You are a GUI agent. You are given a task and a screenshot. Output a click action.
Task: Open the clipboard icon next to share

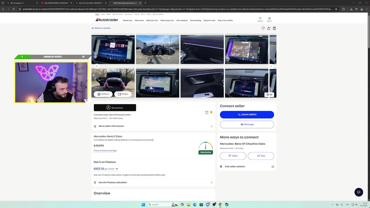[x=274, y=28]
